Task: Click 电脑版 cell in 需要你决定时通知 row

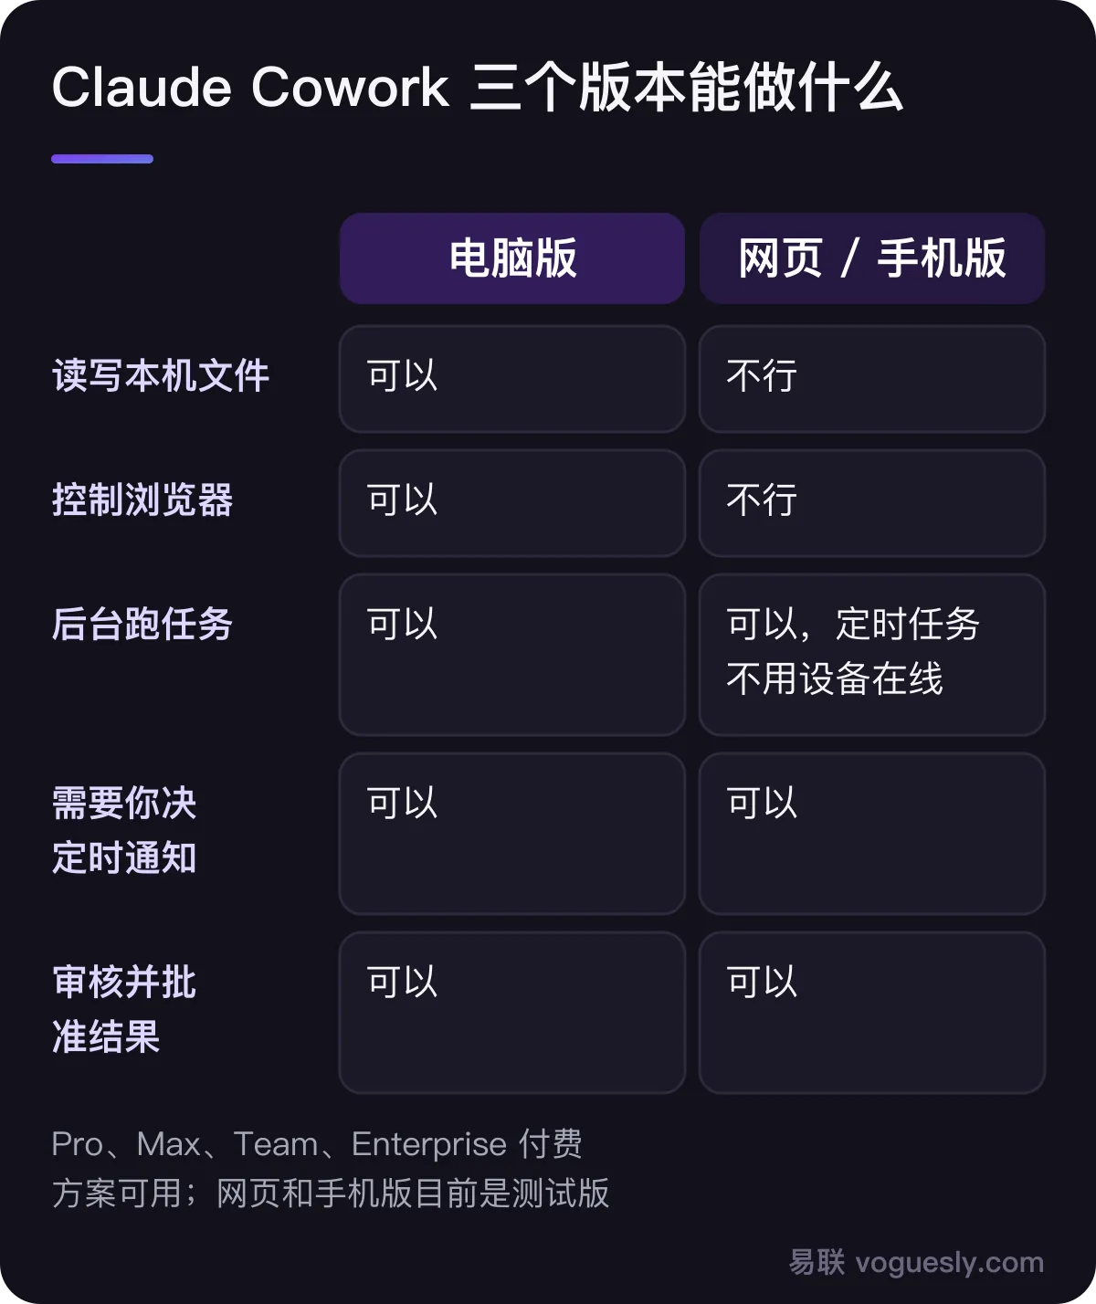Action: 512,834
